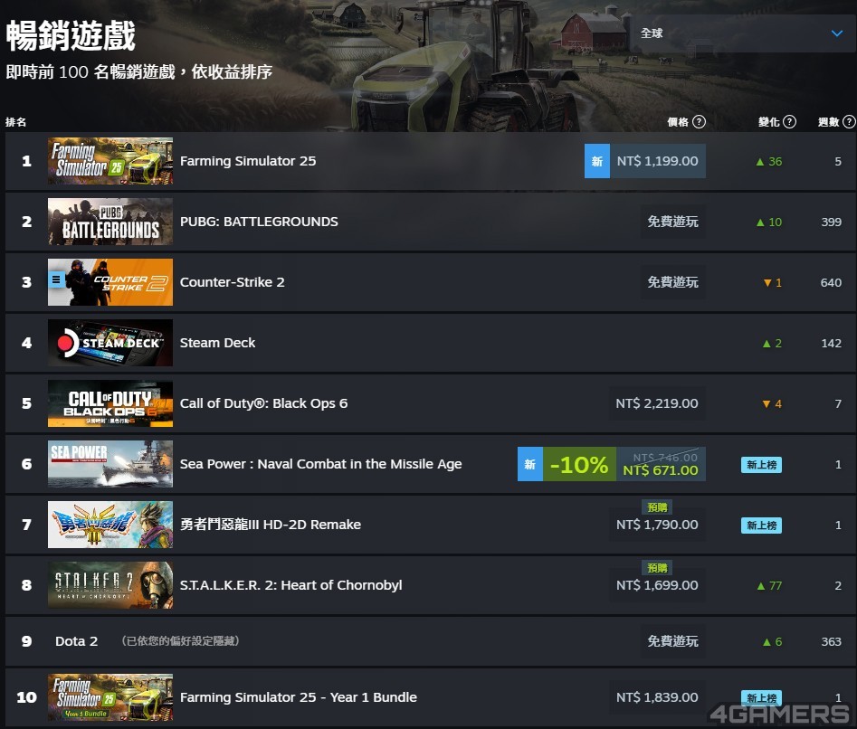Click the ▼ 1 change value for Counter-Strike 2

773,283
